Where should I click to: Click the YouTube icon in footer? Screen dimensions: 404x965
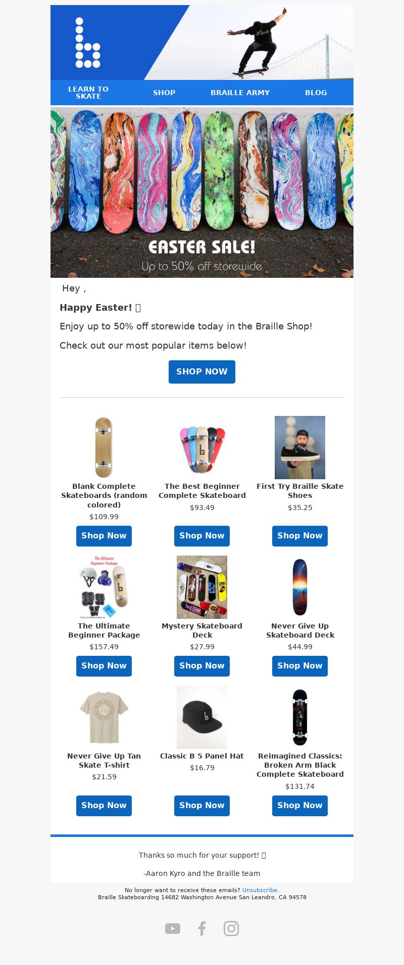pos(173,929)
